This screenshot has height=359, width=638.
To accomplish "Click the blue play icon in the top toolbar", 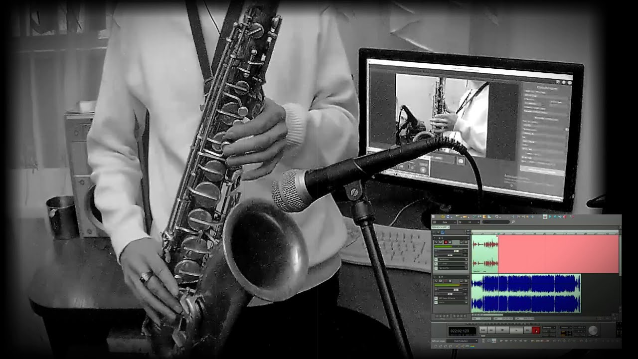I will tap(550, 217).
